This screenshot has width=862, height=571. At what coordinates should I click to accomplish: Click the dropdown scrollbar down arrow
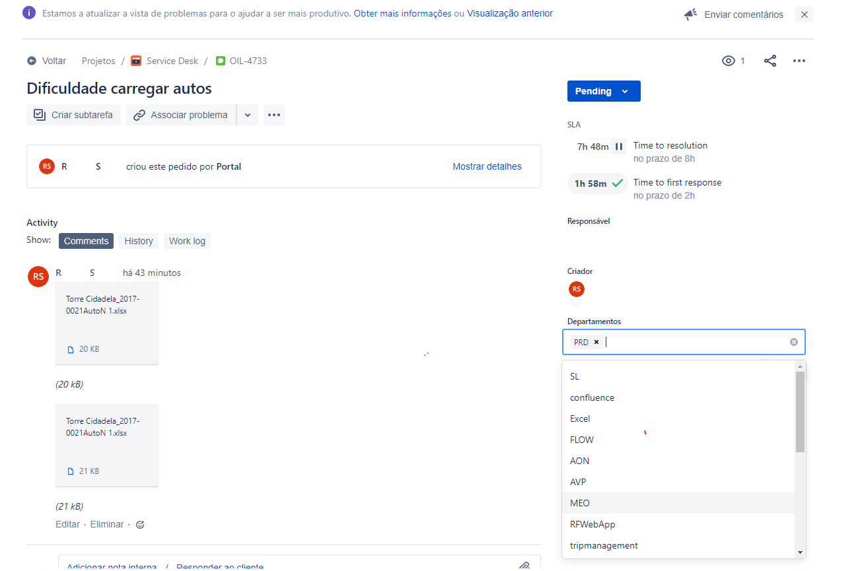(800, 552)
